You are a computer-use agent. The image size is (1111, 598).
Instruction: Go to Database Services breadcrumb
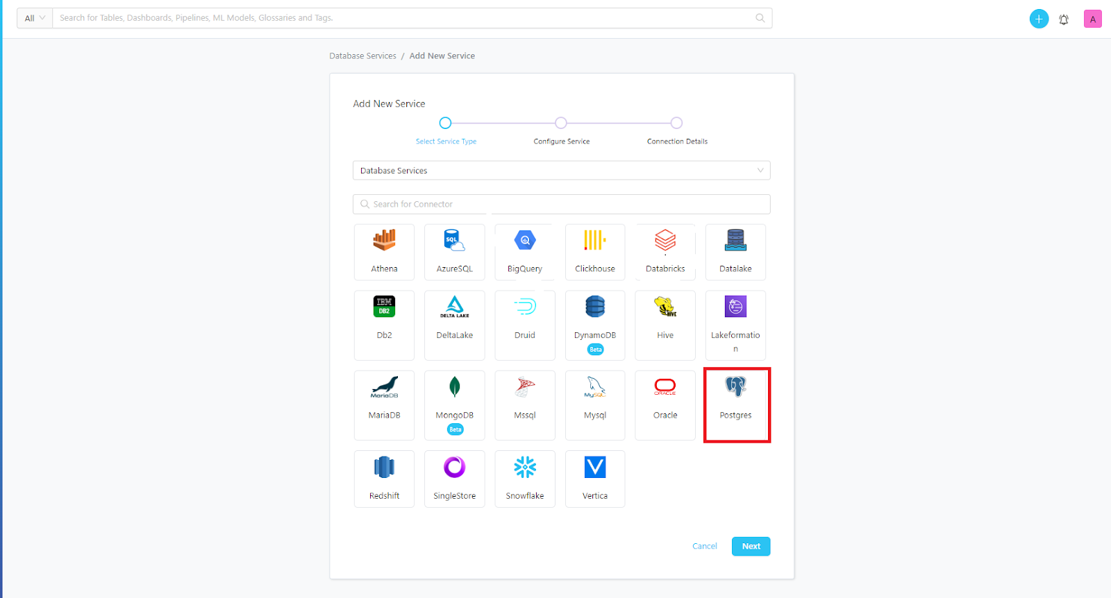(362, 56)
